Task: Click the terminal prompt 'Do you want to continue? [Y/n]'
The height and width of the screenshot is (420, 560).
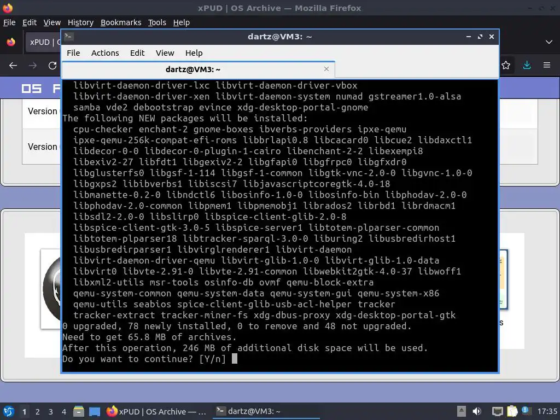Action: pyautogui.click(x=144, y=359)
